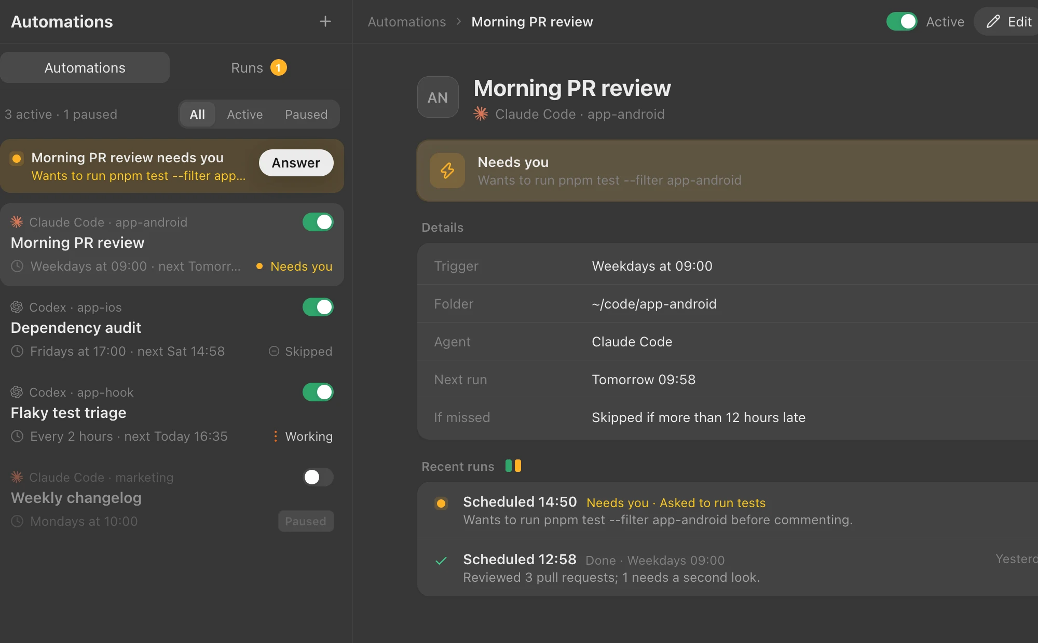
Task: Switch off Flaky test triage toggle
Action: pyautogui.click(x=318, y=392)
